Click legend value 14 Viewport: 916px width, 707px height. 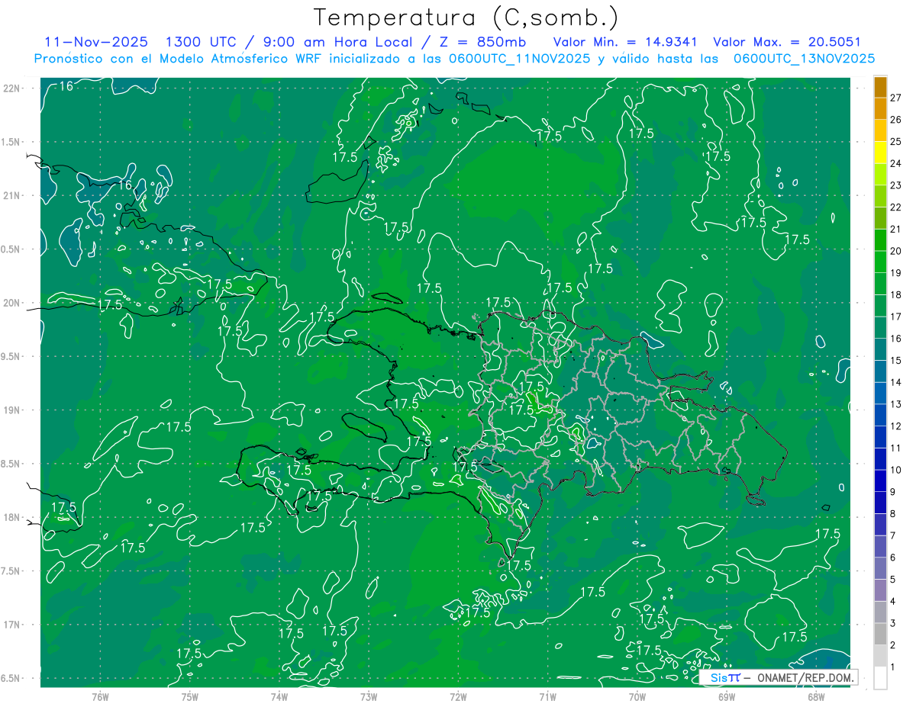pyautogui.click(x=895, y=382)
